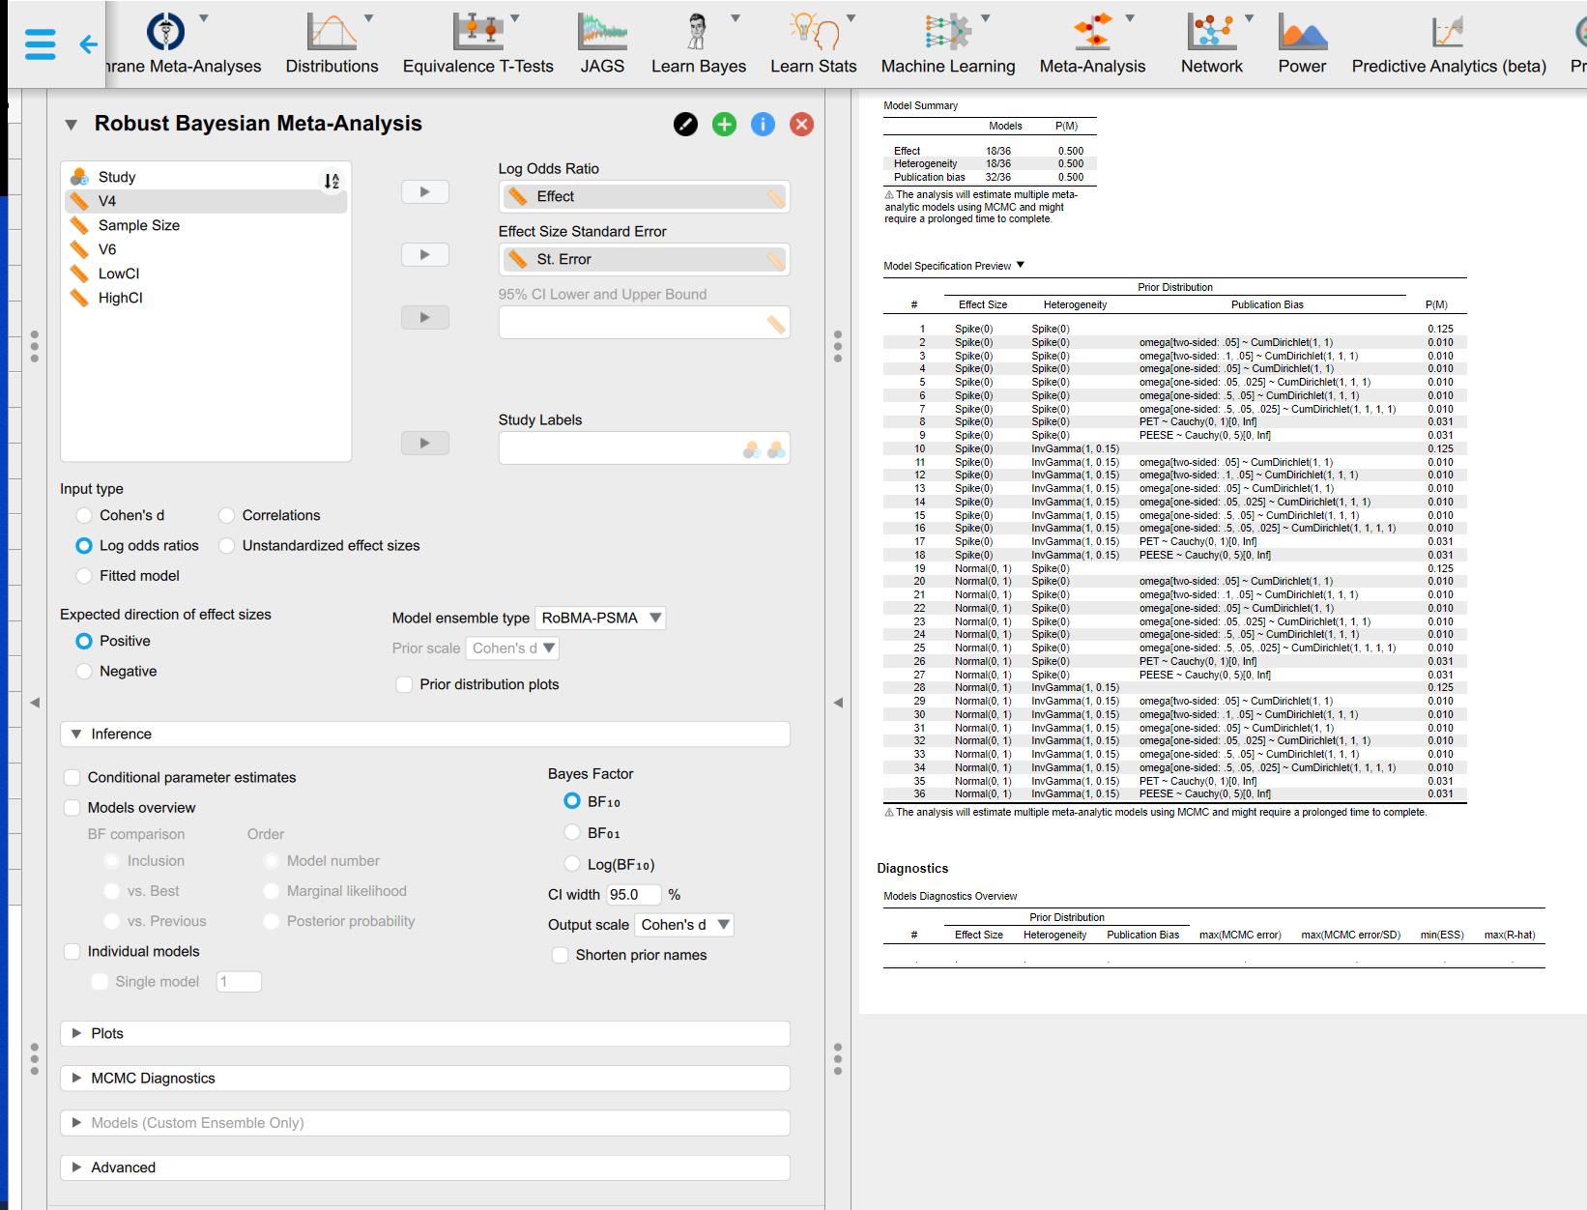Select Fitted model input type
Image resolution: width=1587 pixels, height=1210 pixels.
(x=84, y=575)
